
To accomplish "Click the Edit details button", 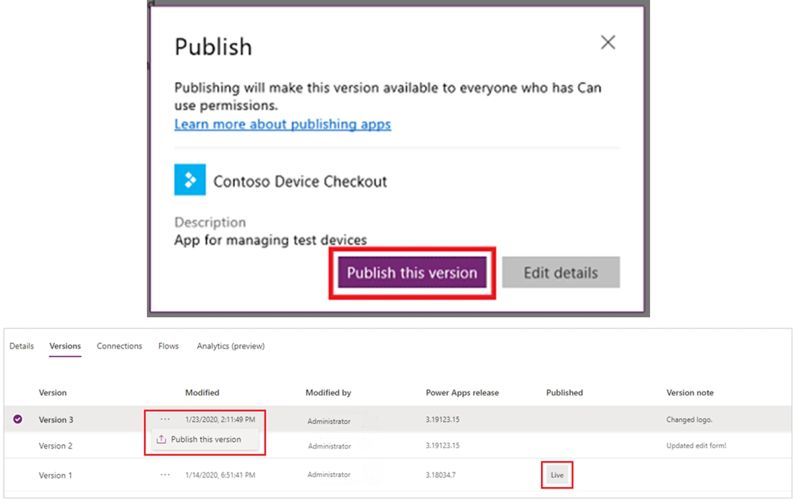I will coord(561,272).
